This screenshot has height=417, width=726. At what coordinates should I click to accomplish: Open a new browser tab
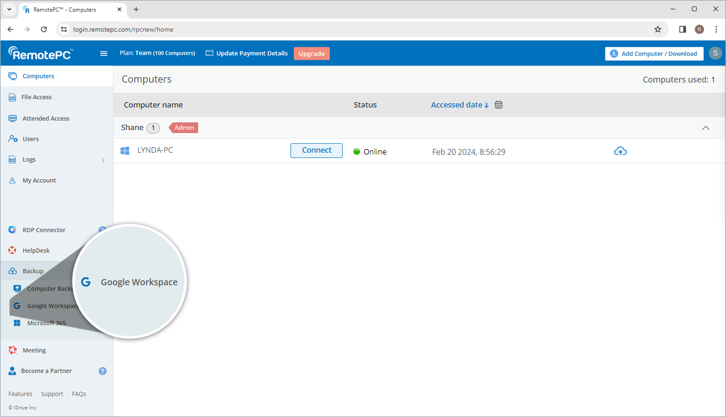(136, 10)
